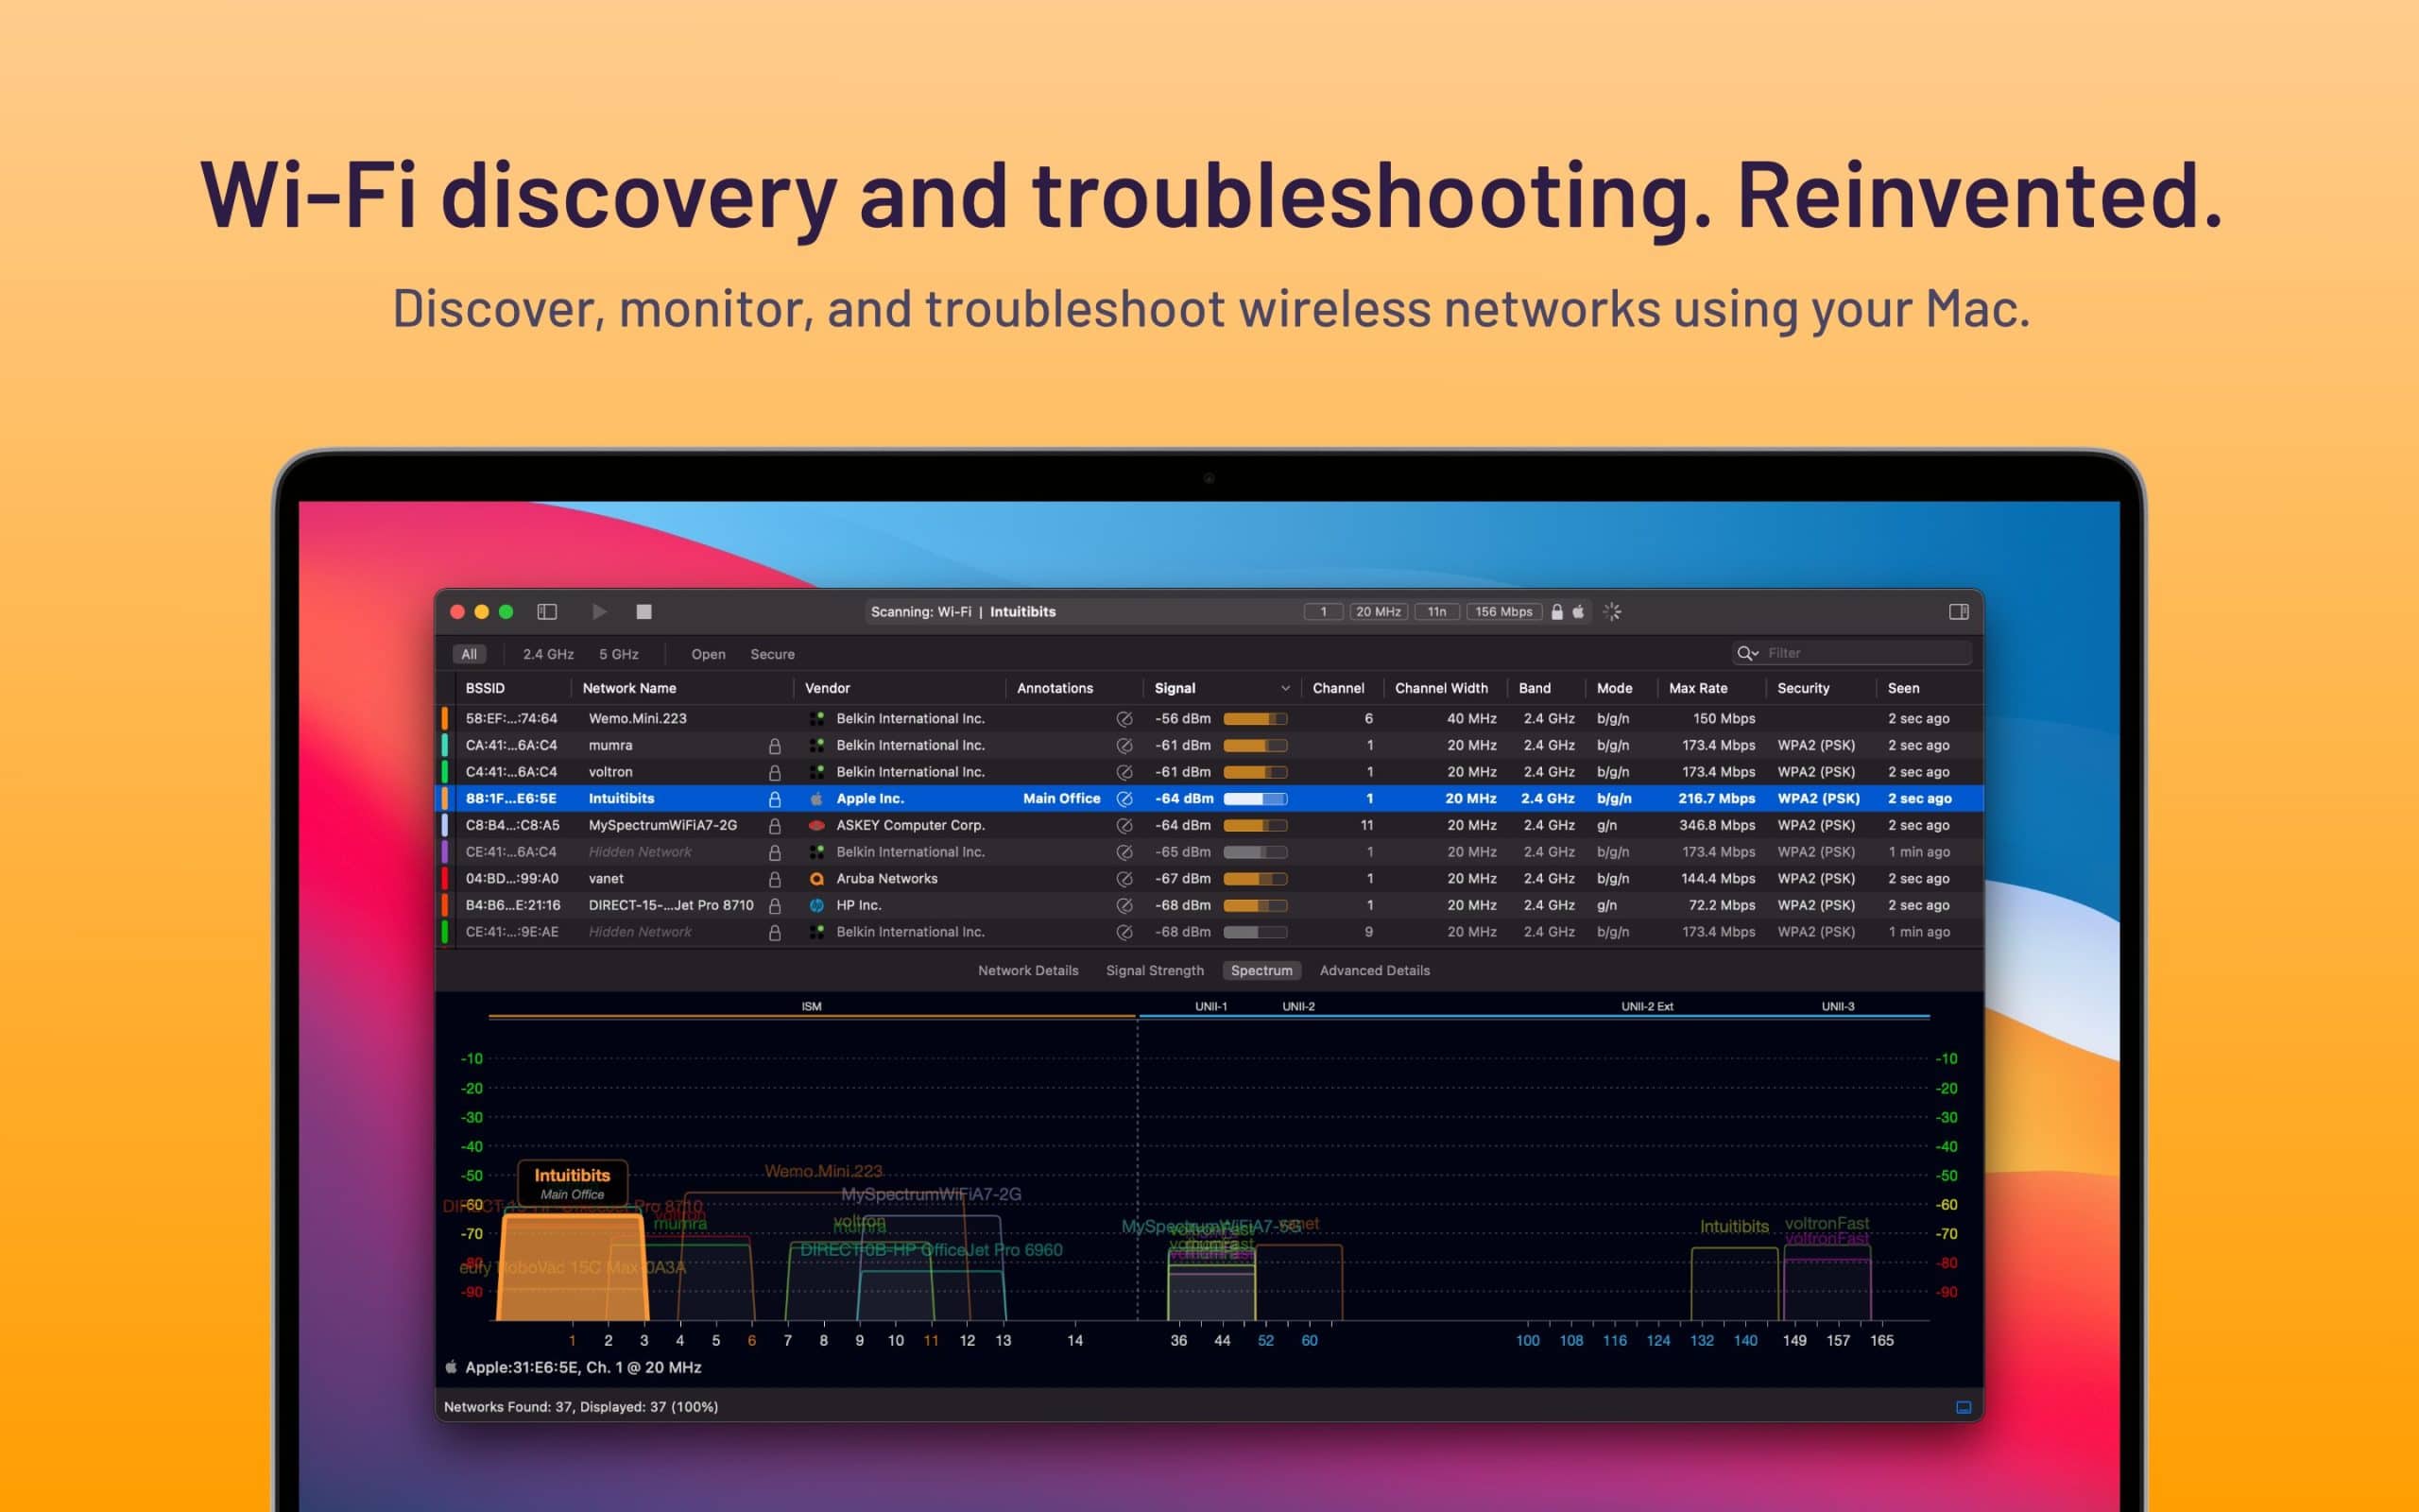Click the Apple vendor icon beside Intuitibits
Image resolution: width=2419 pixels, height=1512 pixels.
[x=815, y=798]
